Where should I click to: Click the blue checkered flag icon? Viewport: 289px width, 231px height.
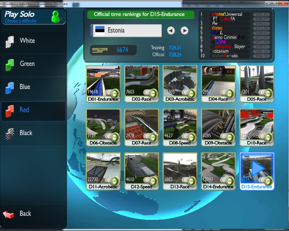coord(9,87)
